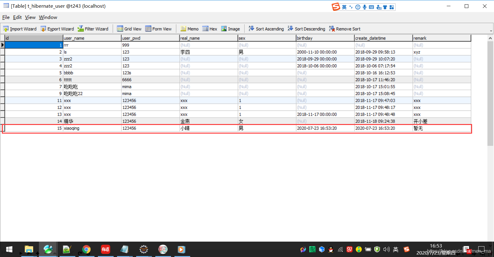
Task: Select user_name cell '吃吃吃22'
Action: [92, 94]
